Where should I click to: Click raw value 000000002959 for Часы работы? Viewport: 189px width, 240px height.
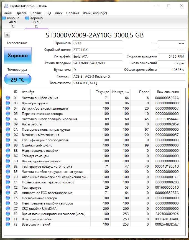pos(167,124)
